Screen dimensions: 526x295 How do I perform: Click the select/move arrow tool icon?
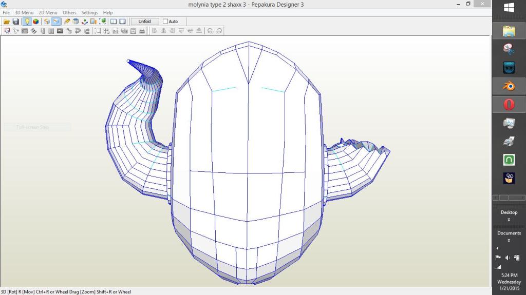pyautogui.click(x=7, y=31)
